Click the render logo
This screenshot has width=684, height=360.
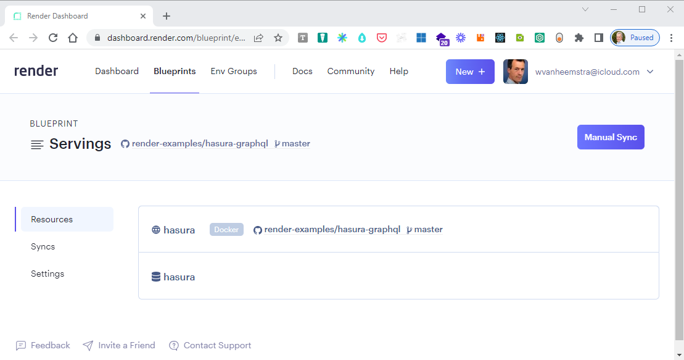(x=36, y=70)
